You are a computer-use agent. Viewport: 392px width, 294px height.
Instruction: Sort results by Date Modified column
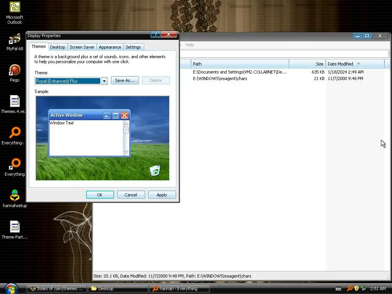pos(355,64)
